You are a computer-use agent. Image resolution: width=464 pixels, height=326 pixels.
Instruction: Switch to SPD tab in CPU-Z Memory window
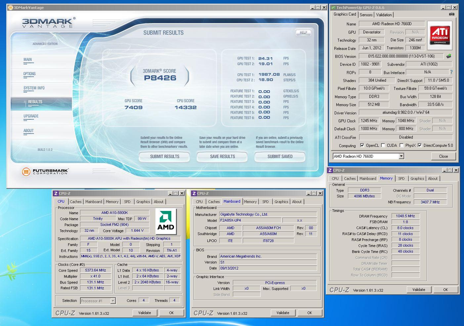tap(401, 179)
